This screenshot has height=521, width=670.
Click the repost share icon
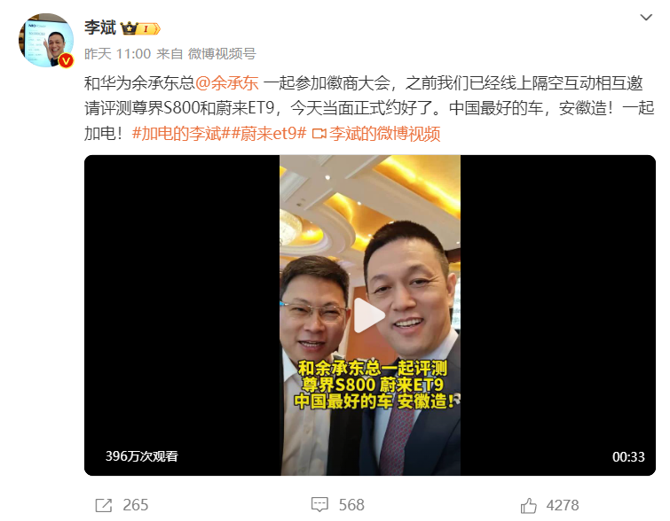[104, 505]
